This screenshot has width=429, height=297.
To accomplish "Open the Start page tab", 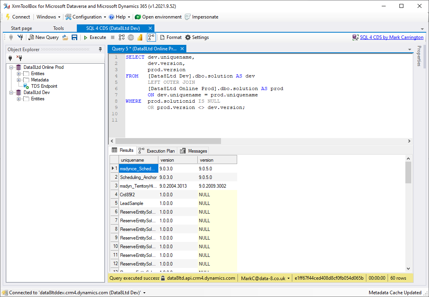I will (21, 28).
